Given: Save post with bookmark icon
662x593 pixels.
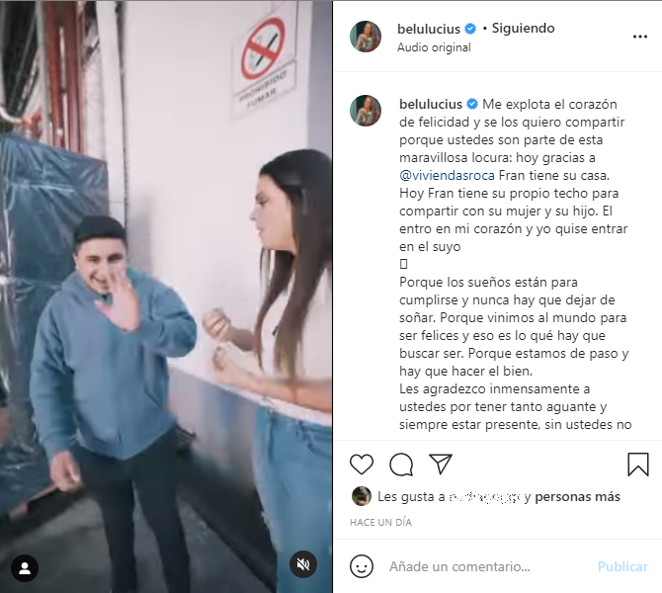Looking at the screenshot, I should (x=638, y=465).
